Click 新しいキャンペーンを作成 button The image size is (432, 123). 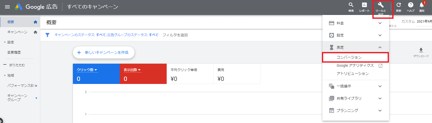click(104, 52)
